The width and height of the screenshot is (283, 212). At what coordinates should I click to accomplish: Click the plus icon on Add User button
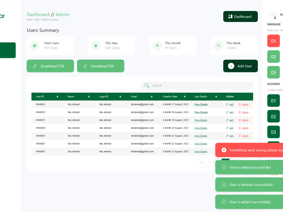(x=231, y=66)
